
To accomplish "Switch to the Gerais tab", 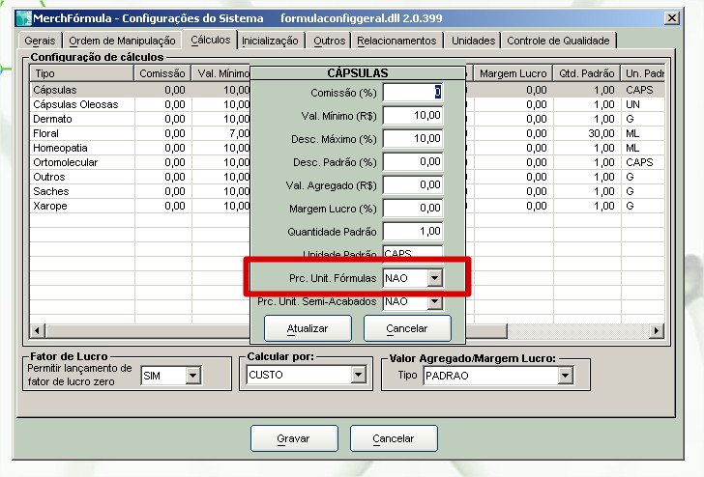I will pyautogui.click(x=41, y=41).
